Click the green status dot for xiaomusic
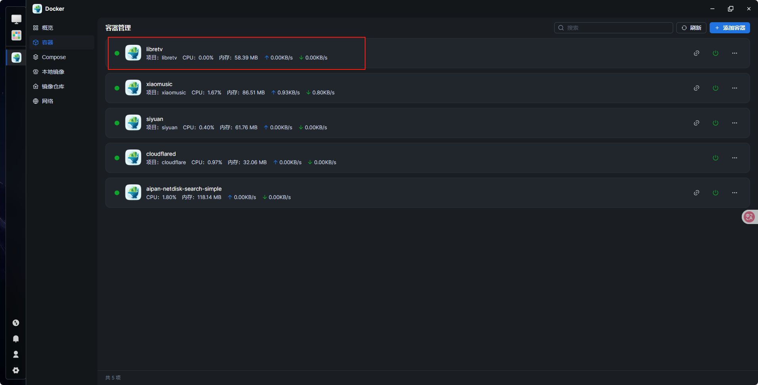758x385 pixels. 117,88
